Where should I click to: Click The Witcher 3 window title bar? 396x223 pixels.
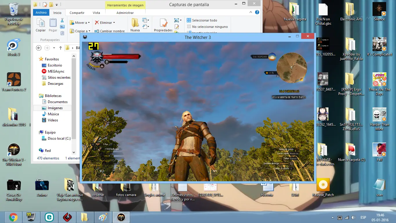198,37
